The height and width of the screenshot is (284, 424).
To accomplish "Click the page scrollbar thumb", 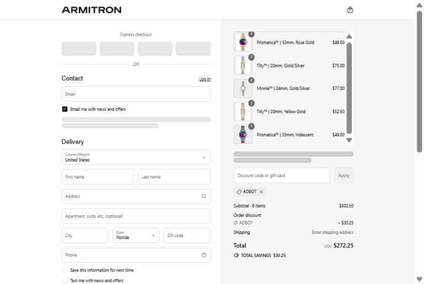I will click(419, 81).
